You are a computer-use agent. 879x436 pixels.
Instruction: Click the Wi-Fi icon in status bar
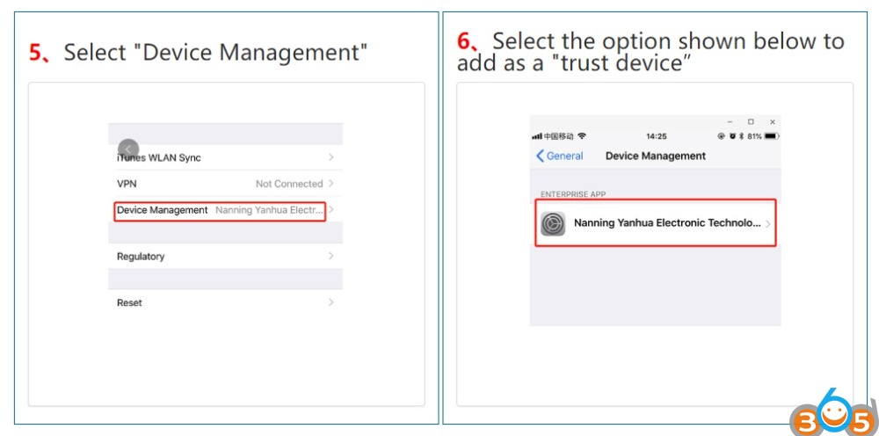tap(582, 136)
